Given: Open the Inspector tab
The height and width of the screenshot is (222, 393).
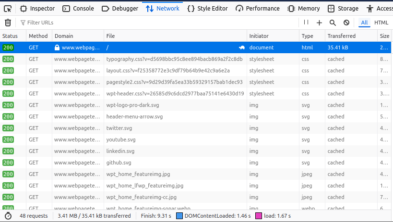Looking at the screenshot, I should coord(37,9).
